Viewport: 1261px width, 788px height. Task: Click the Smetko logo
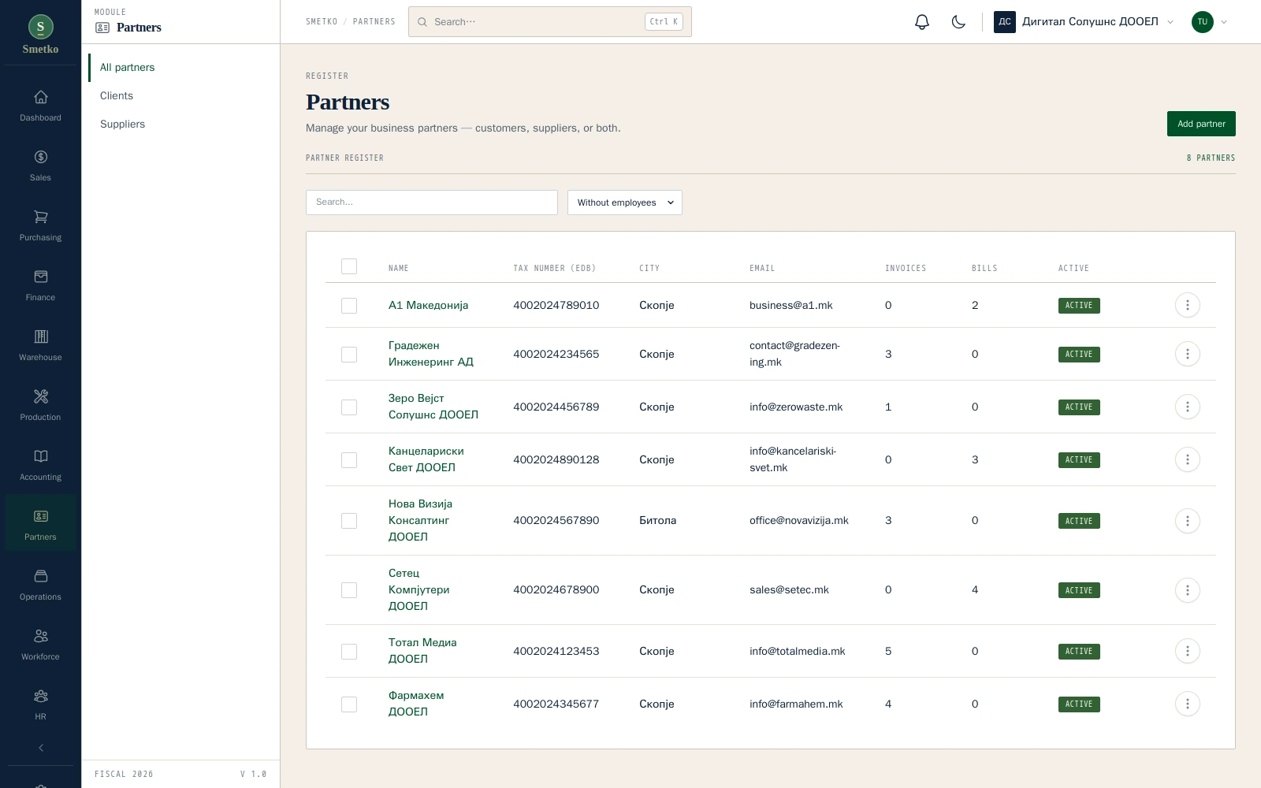tap(40, 35)
